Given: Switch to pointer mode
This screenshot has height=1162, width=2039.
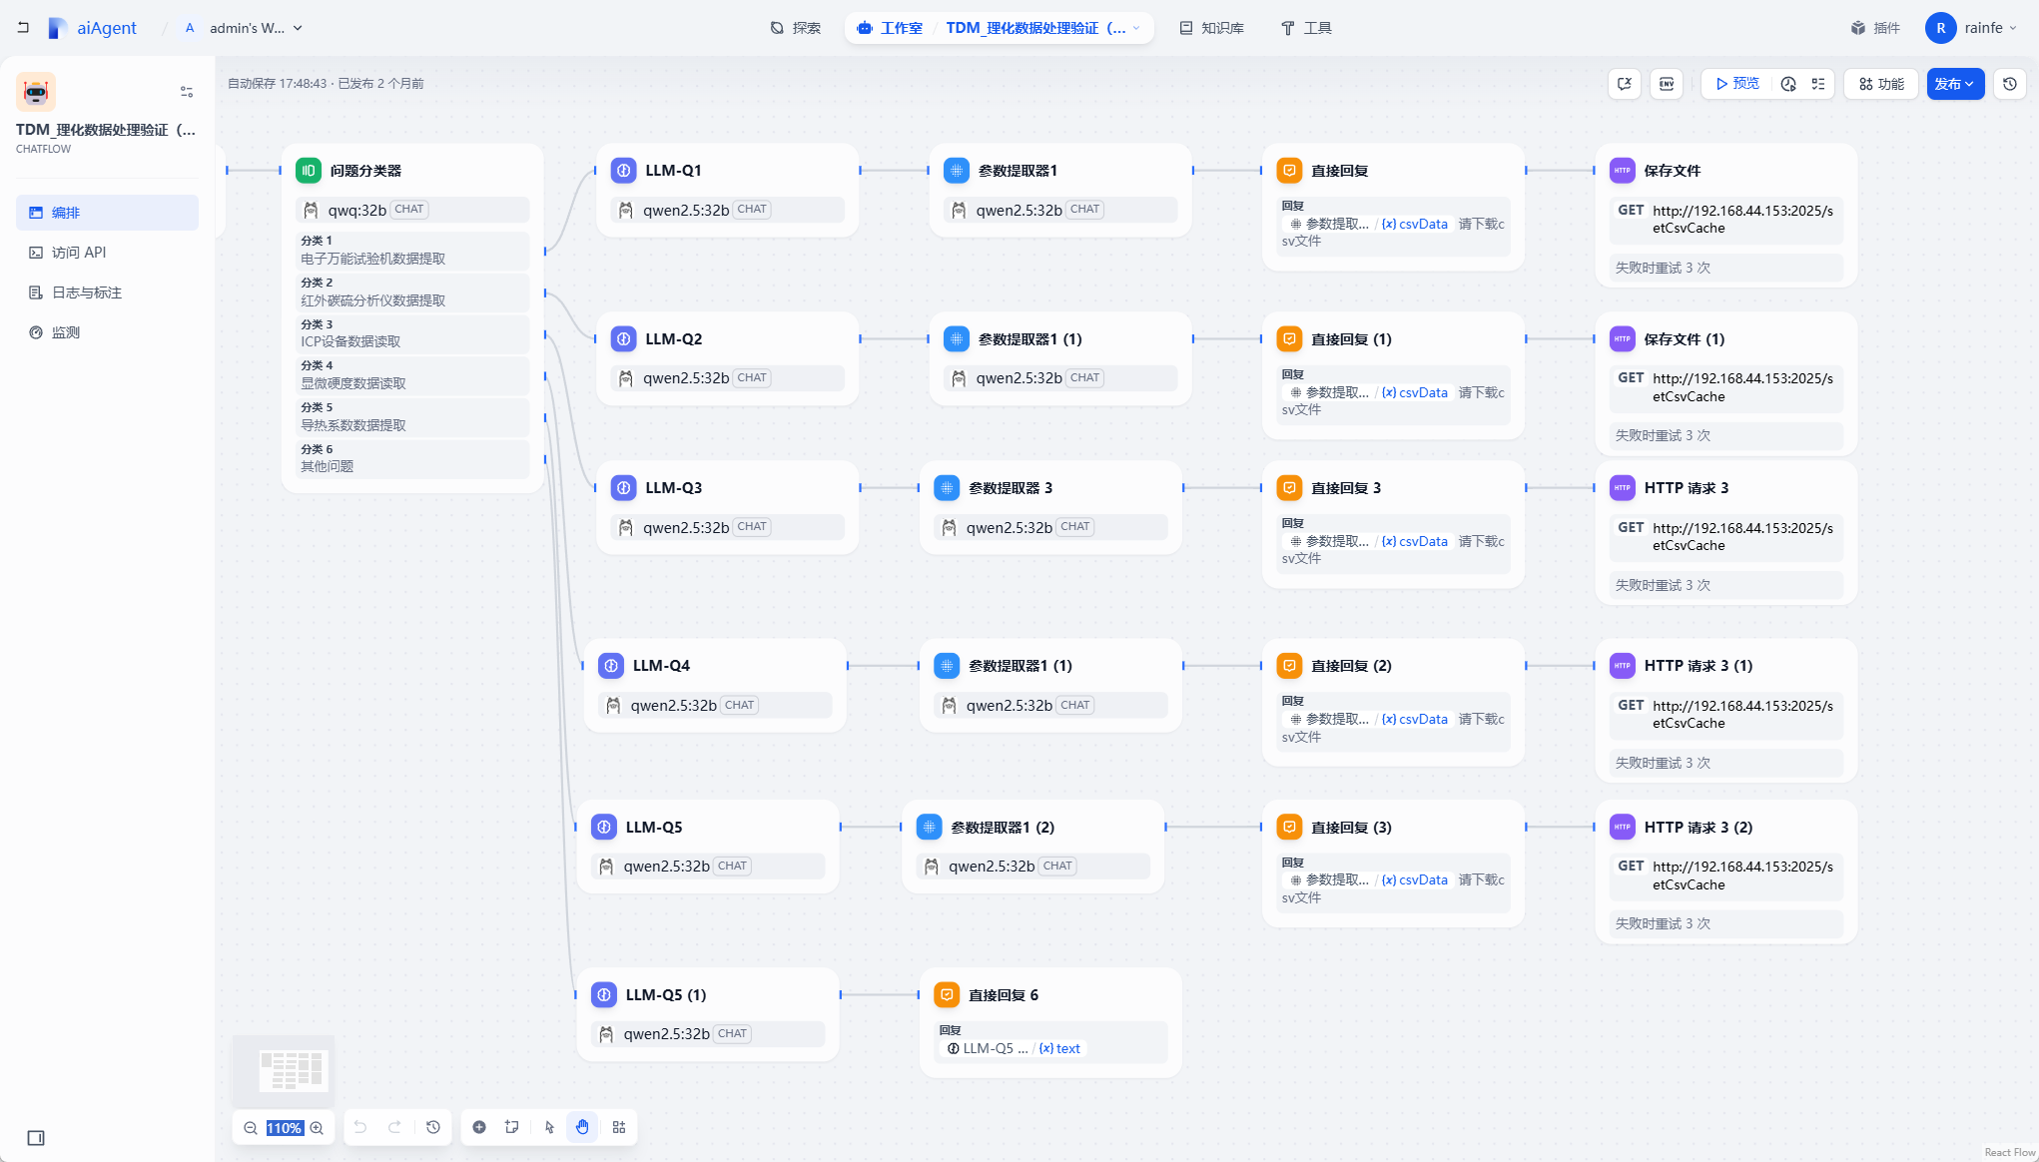Looking at the screenshot, I should pos(549,1127).
